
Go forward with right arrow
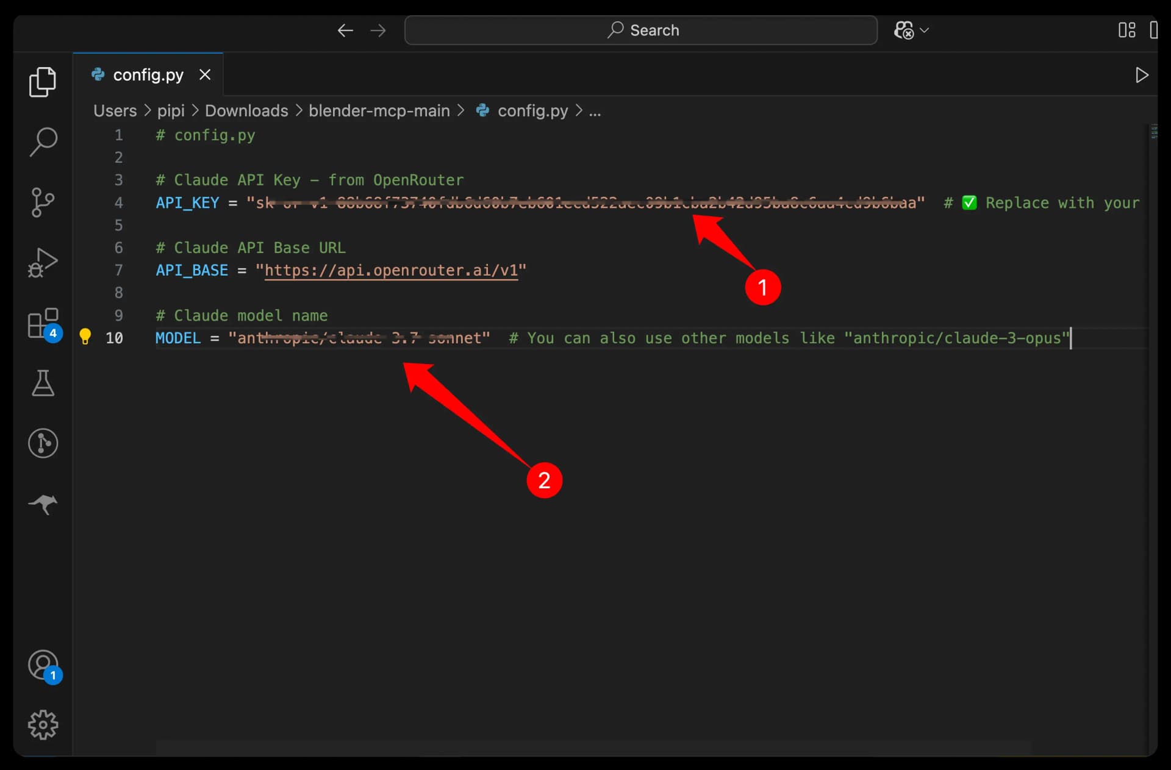(378, 30)
